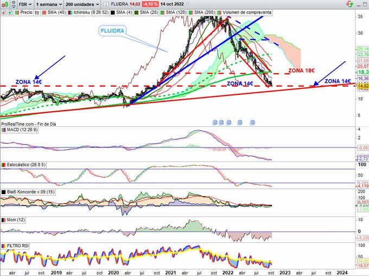This screenshot has width=369, height=276.
Task: Open the SMA (200) indicator settings
Action: pyautogui.click(x=204, y=12)
